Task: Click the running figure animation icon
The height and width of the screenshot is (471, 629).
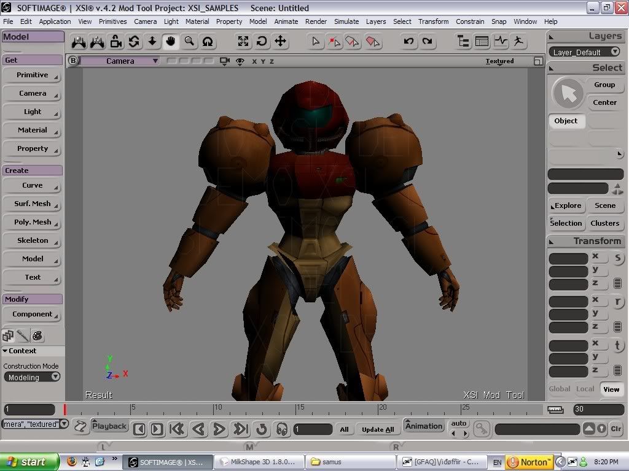Action: [x=519, y=41]
